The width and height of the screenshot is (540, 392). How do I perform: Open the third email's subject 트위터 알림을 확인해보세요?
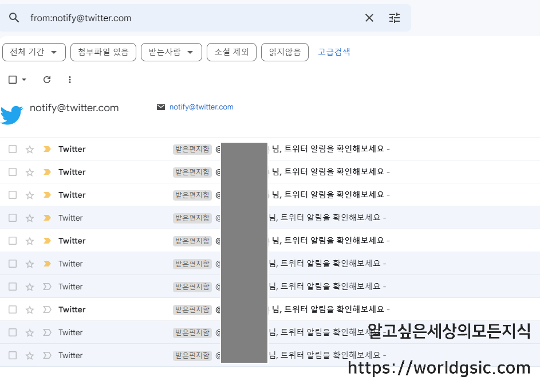pos(334,194)
